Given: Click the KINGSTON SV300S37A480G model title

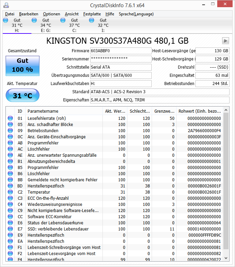Looking at the screenshot, I should (x=117, y=41).
